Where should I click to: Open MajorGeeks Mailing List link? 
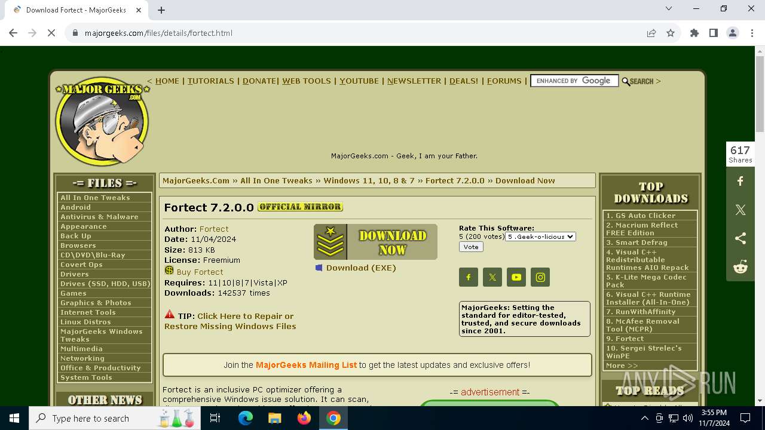[x=306, y=364]
